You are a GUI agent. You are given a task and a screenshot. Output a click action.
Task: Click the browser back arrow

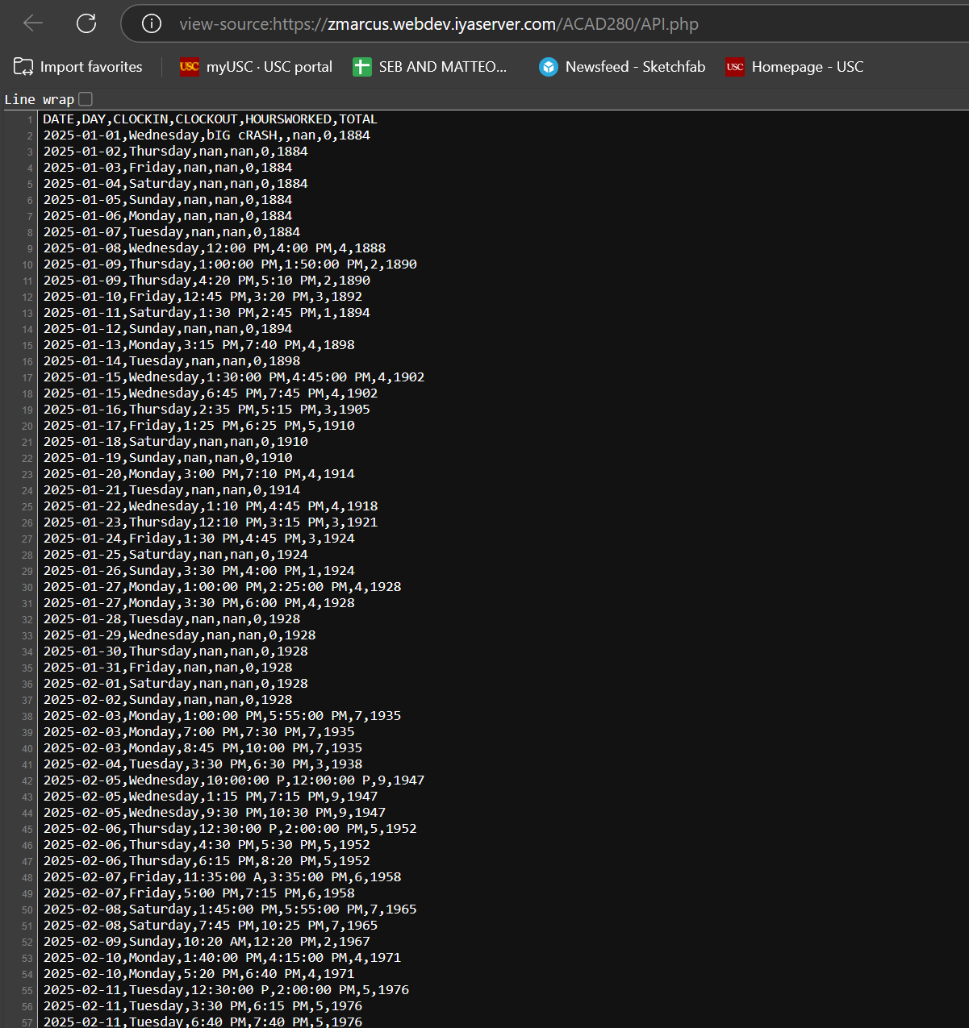pos(33,23)
